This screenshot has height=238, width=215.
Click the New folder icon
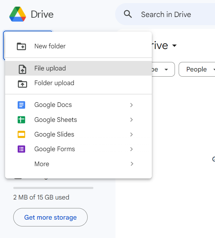point(21,46)
